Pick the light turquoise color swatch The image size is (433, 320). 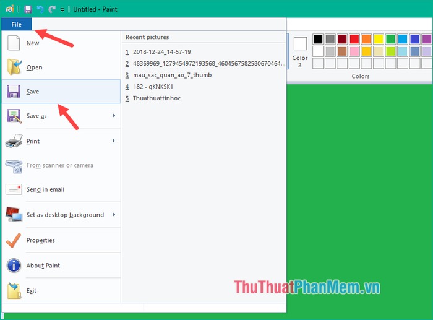(403, 51)
